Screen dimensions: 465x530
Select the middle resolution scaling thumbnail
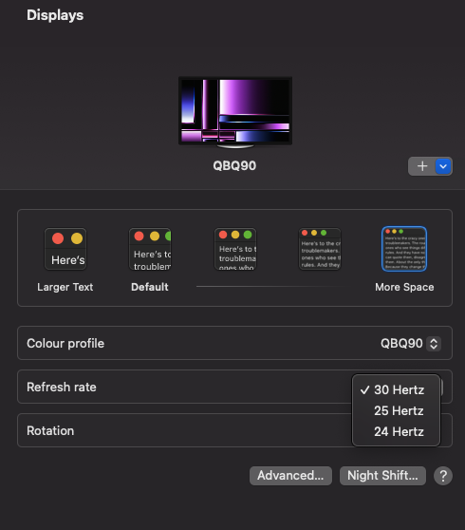tap(235, 249)
